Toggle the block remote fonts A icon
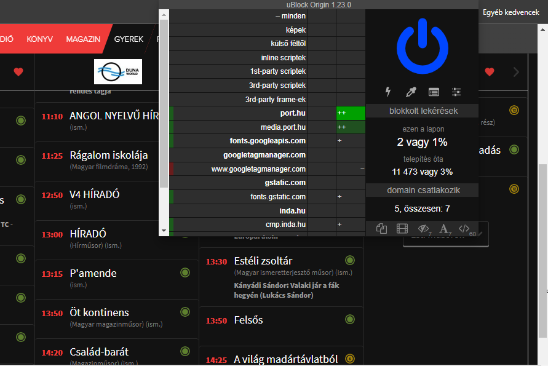The height and width of the screenshot is (366, 548). tap(444, 229)
